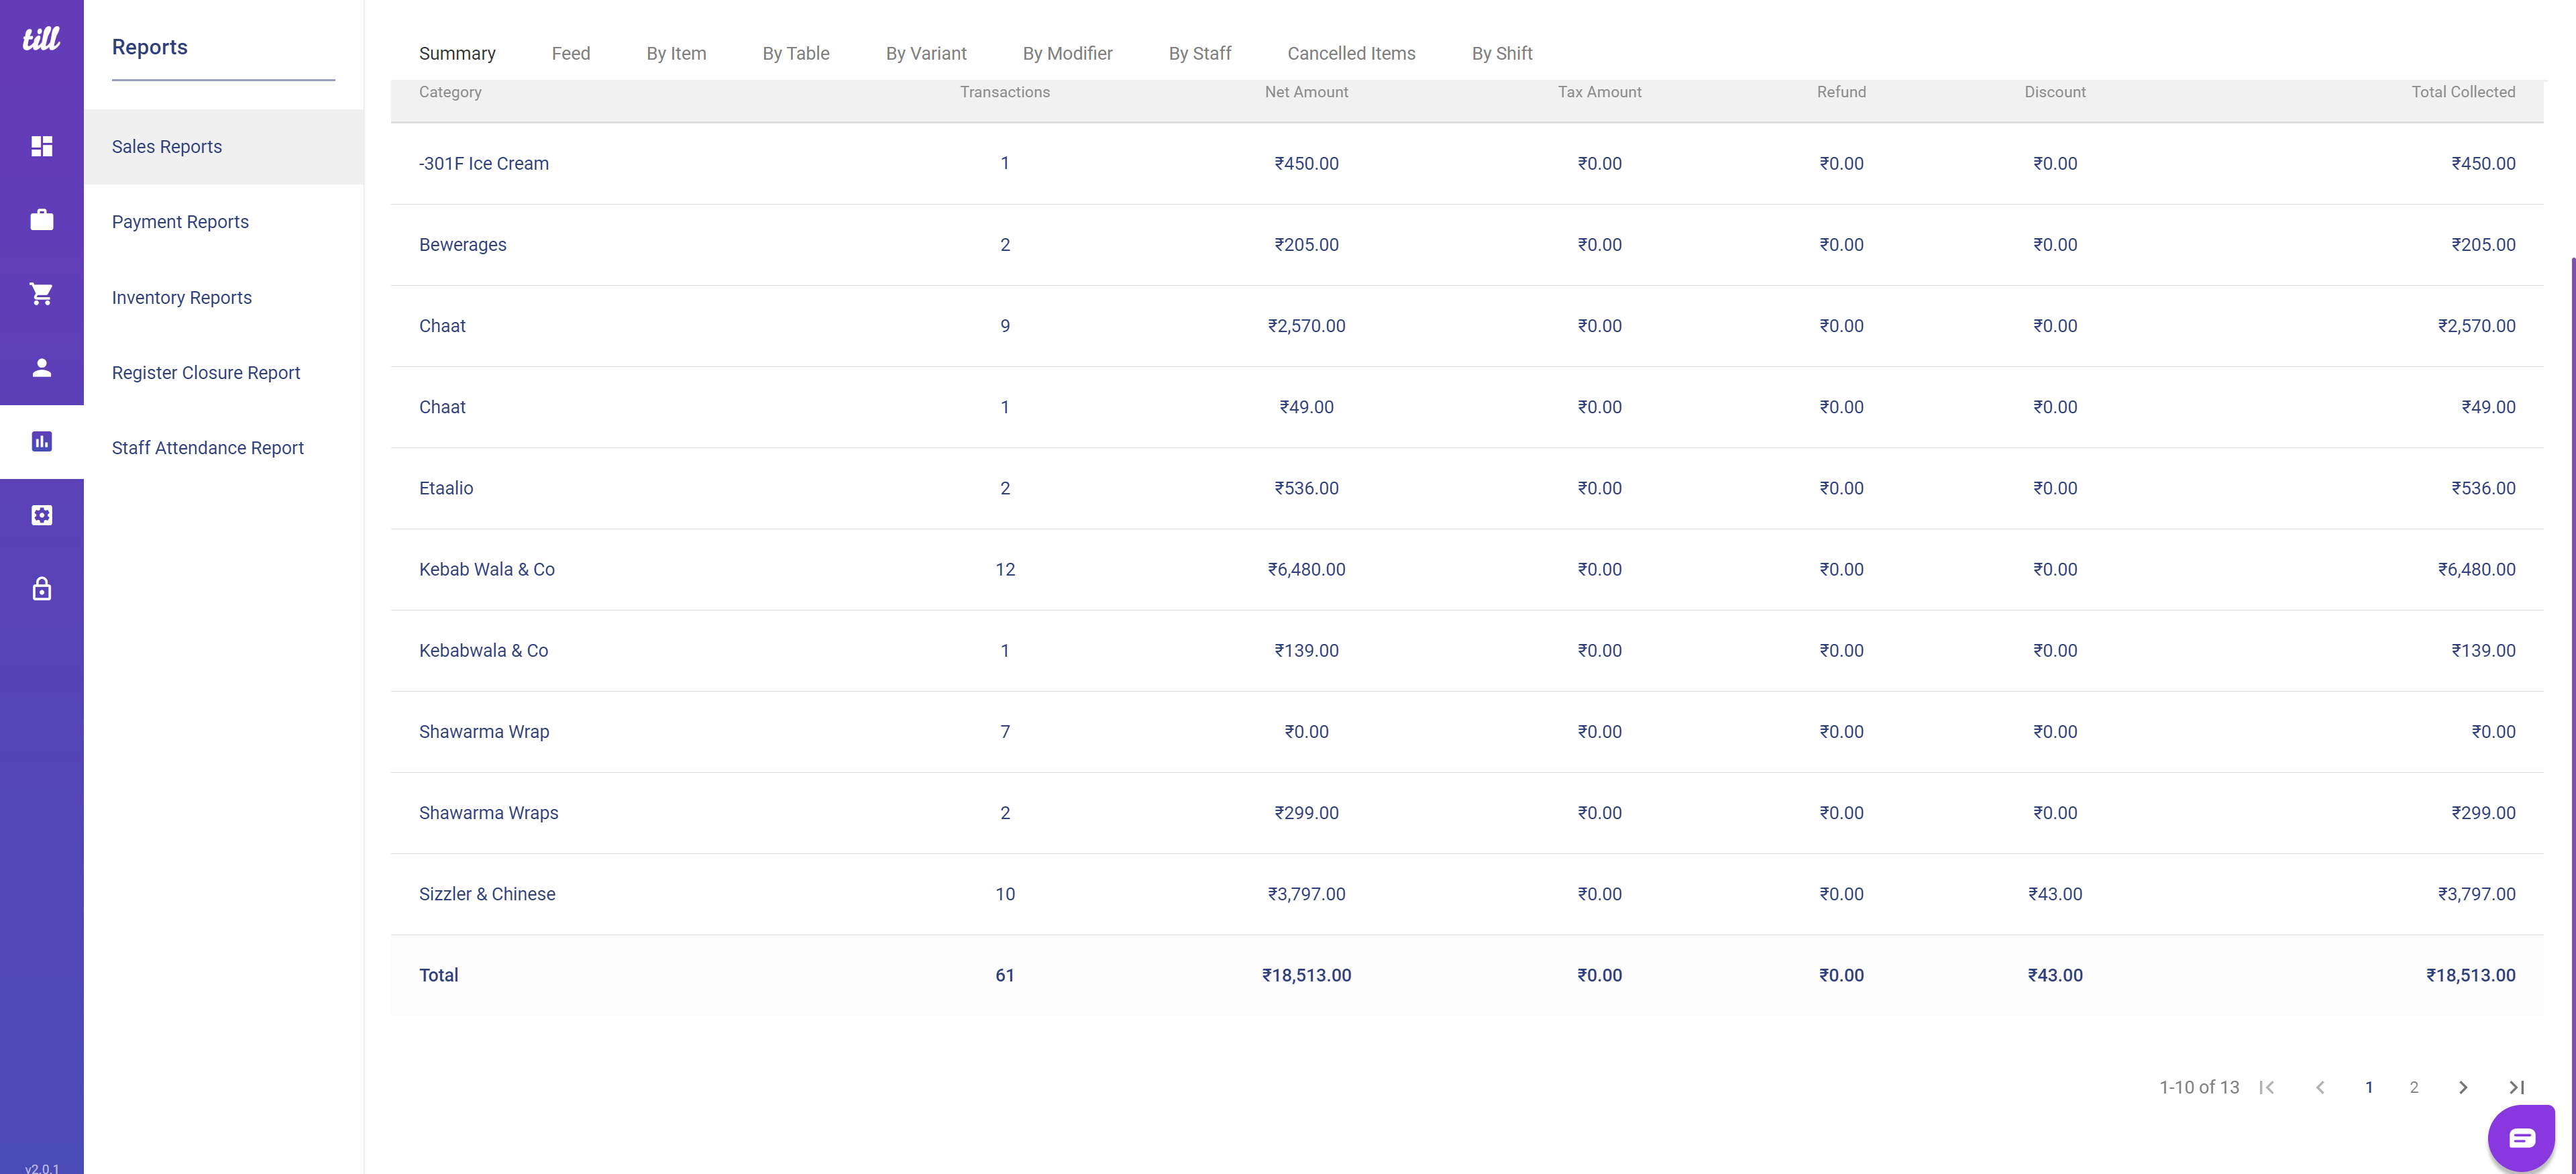
Task: Click the ₹6,480.00 net amount
Action: point(1306,569)
